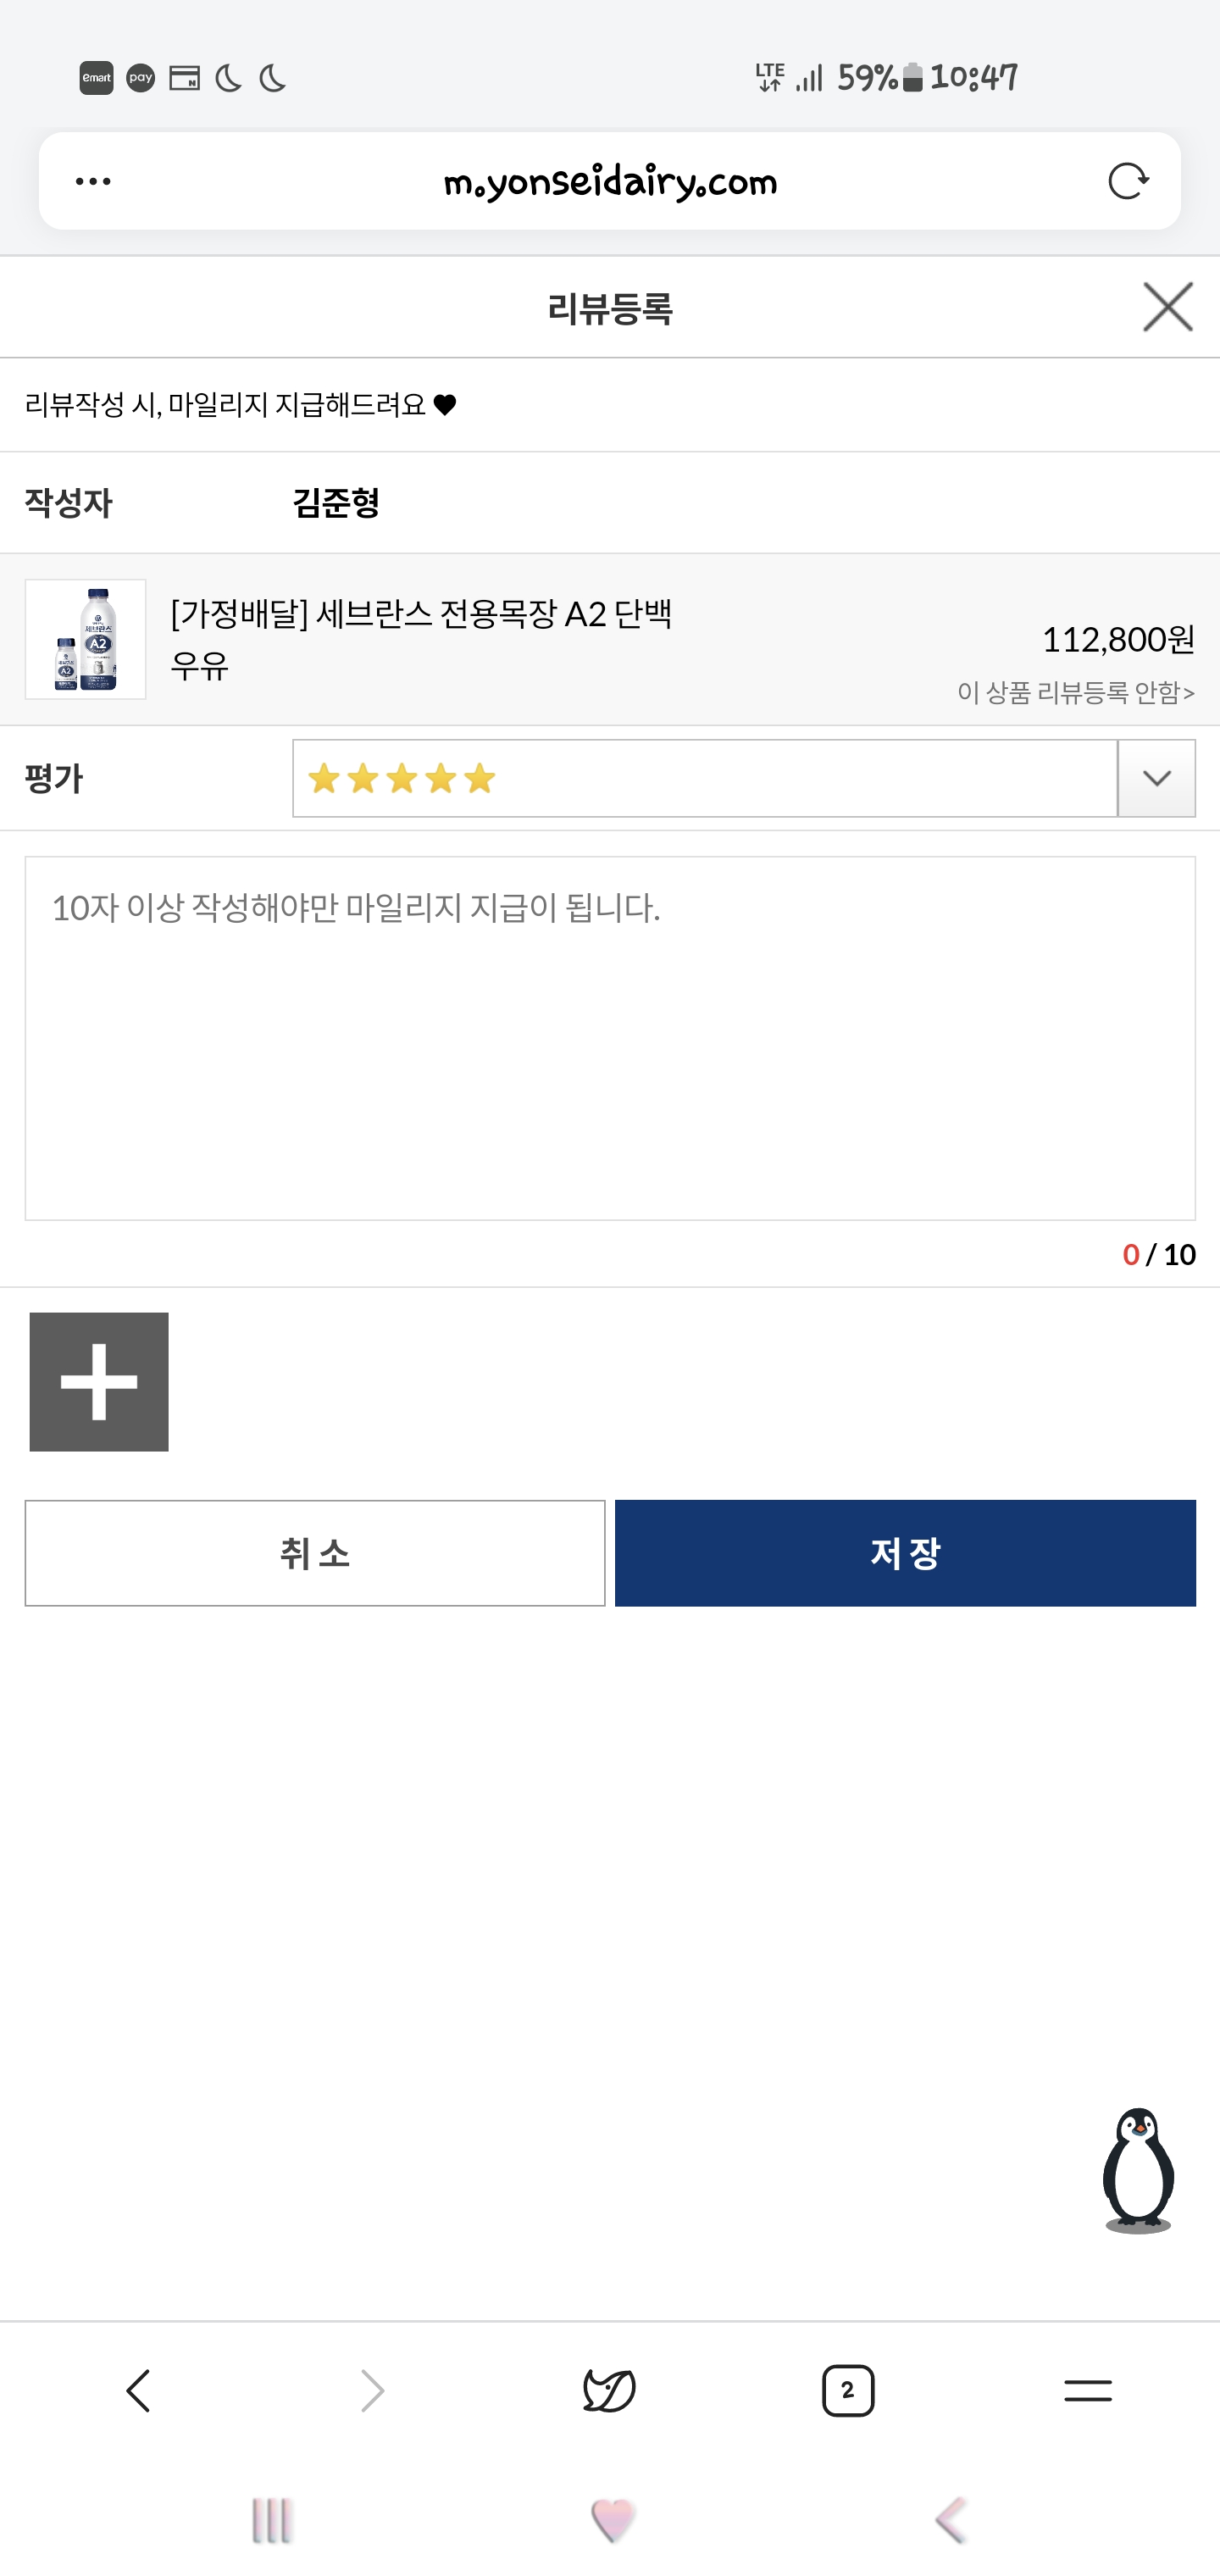Close the 리뷰등록 review dialog
This screenshot has height=2576, width=1220.
click(x=1167, y=307)
